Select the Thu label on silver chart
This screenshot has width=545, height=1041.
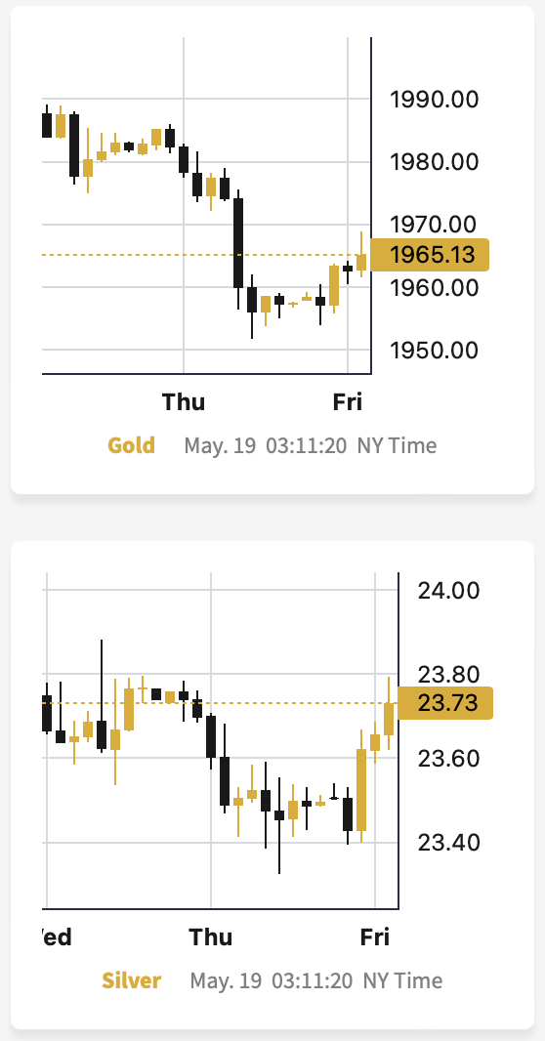pos(211,937)
